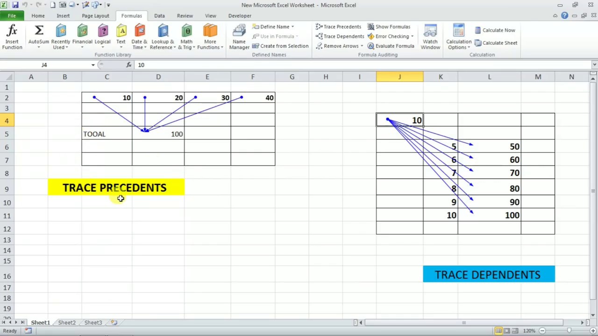Image resolution: width=598 pixels, height=336 pixels.
Task: Open the Logical functions list
Action: [102, 37]
